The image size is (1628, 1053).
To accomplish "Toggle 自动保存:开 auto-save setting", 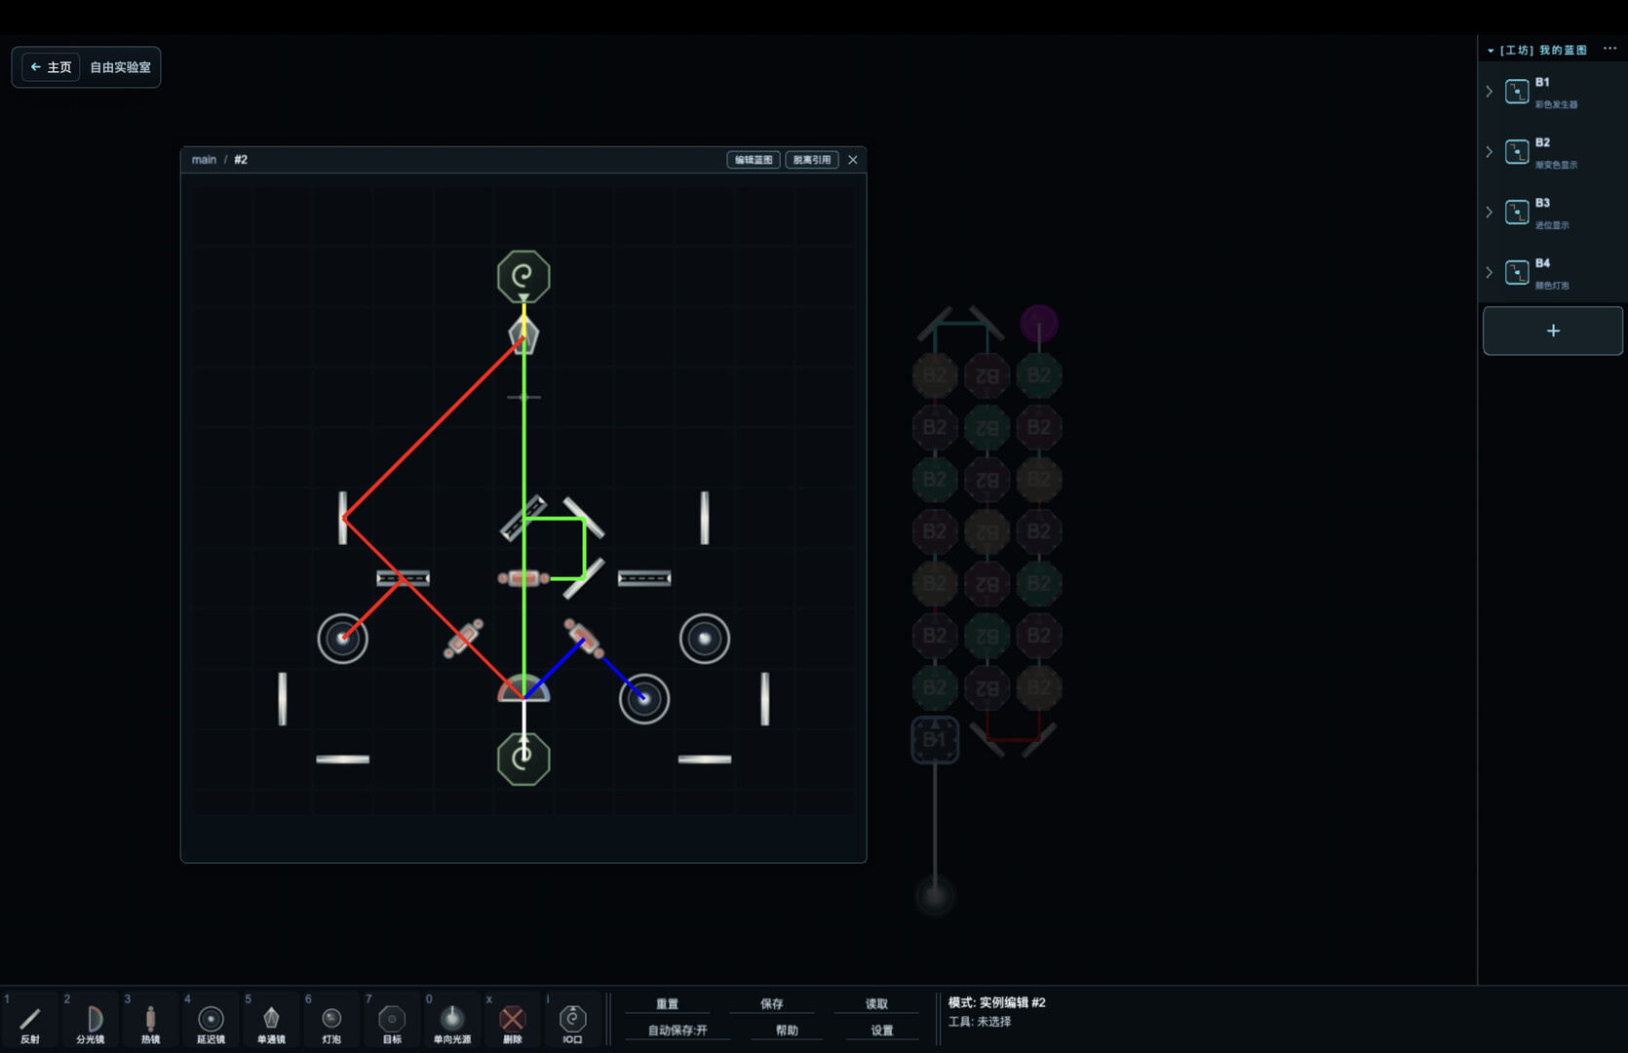I will point(678,1031).
